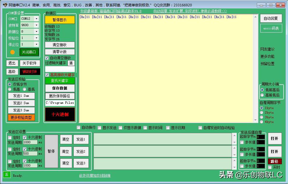This screenshot has height=184, width=288.
Task: Toggle the large red 十六进制 hex display
Action: point(60,115)
